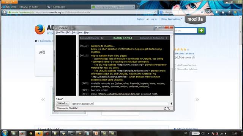Open the orange Firefox menu button

9,2
